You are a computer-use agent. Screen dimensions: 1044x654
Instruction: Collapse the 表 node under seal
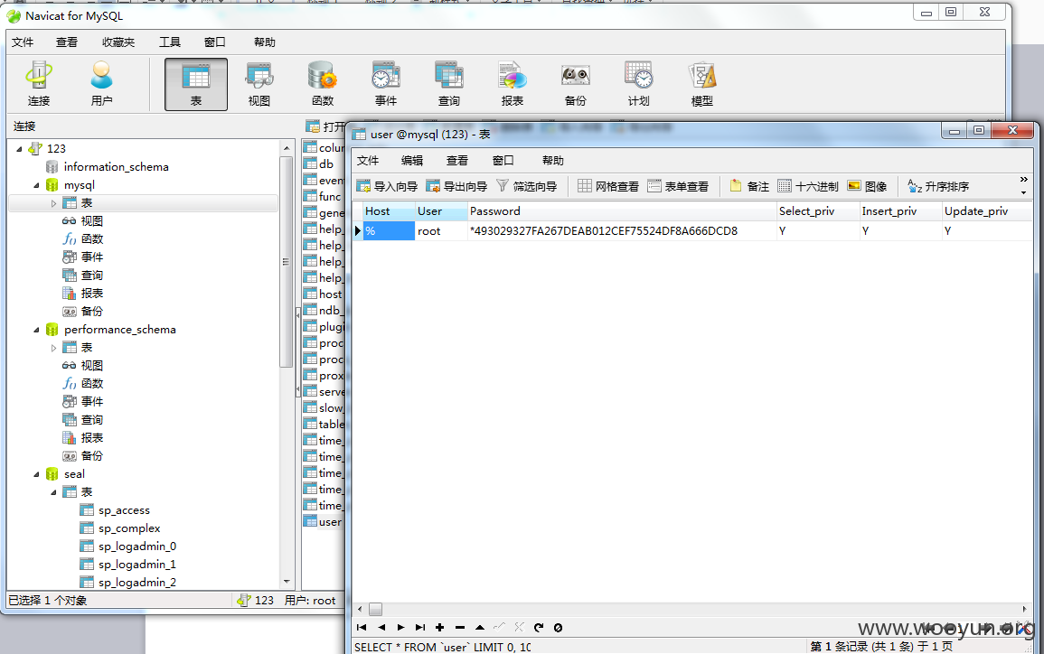pos(54,492)
